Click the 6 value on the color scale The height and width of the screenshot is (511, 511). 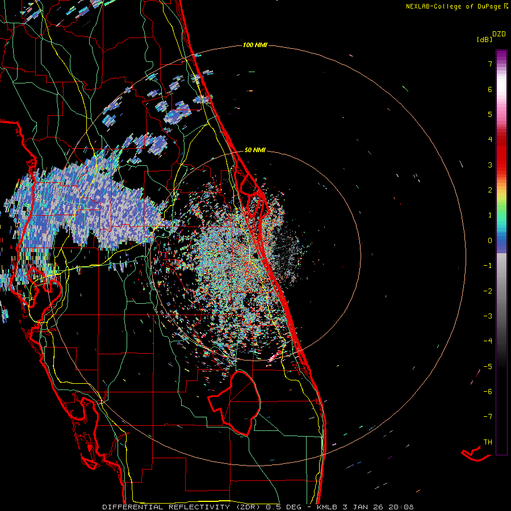click(490, 89)
